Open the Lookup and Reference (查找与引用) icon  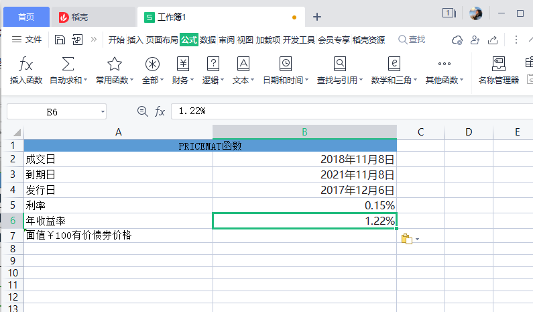click(x=340, y=64)
